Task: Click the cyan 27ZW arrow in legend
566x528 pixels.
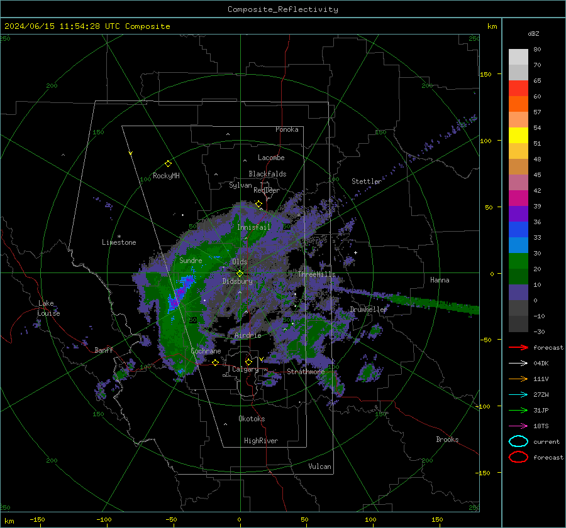Action: point(518,395)
